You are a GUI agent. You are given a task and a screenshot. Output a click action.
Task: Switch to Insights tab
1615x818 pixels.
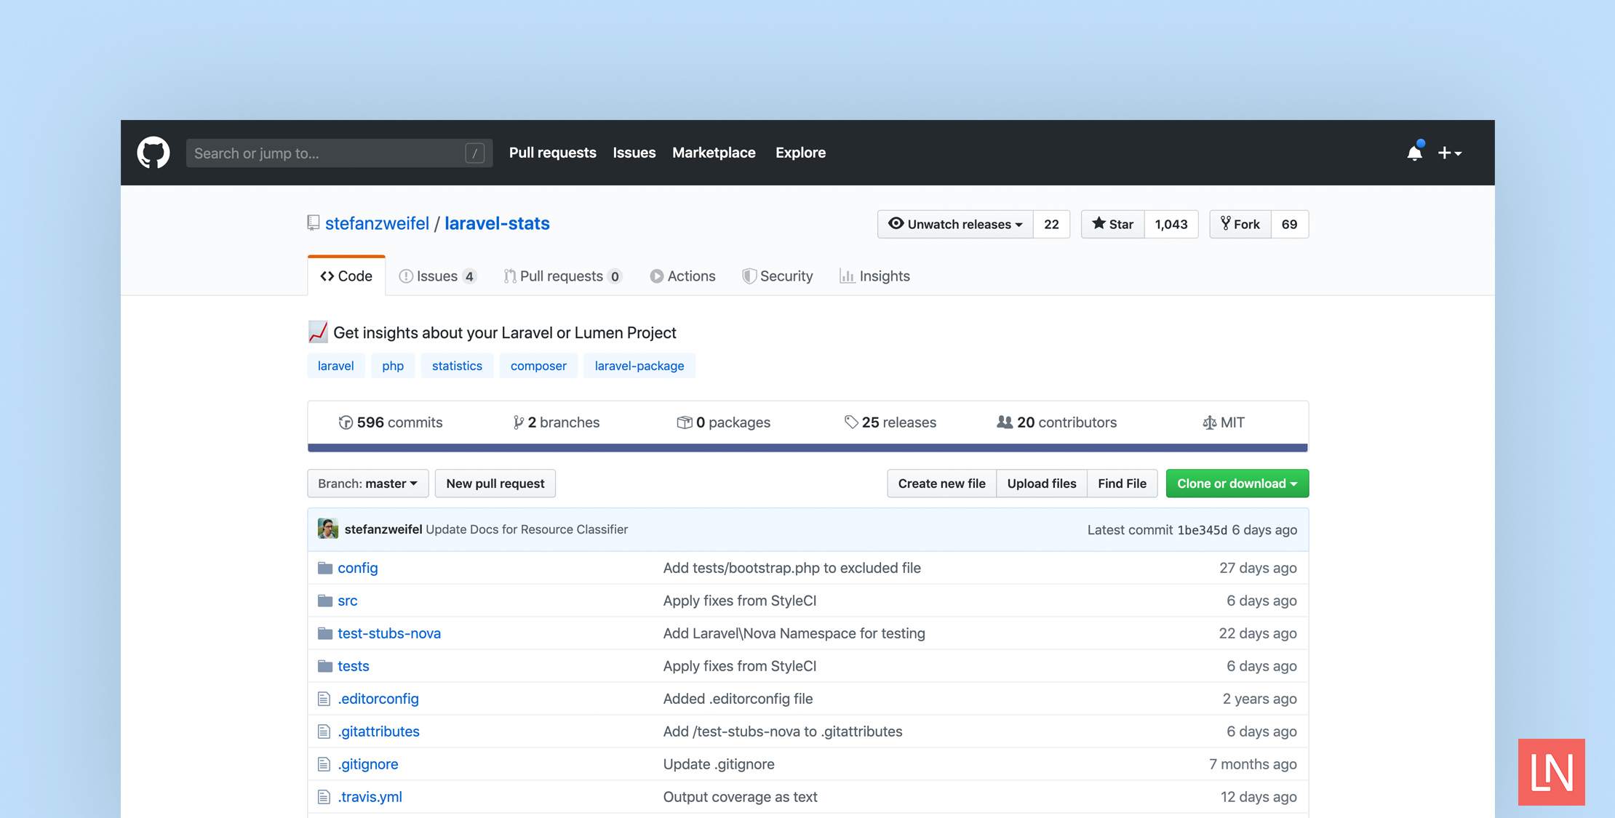click(x=874, y=276)
